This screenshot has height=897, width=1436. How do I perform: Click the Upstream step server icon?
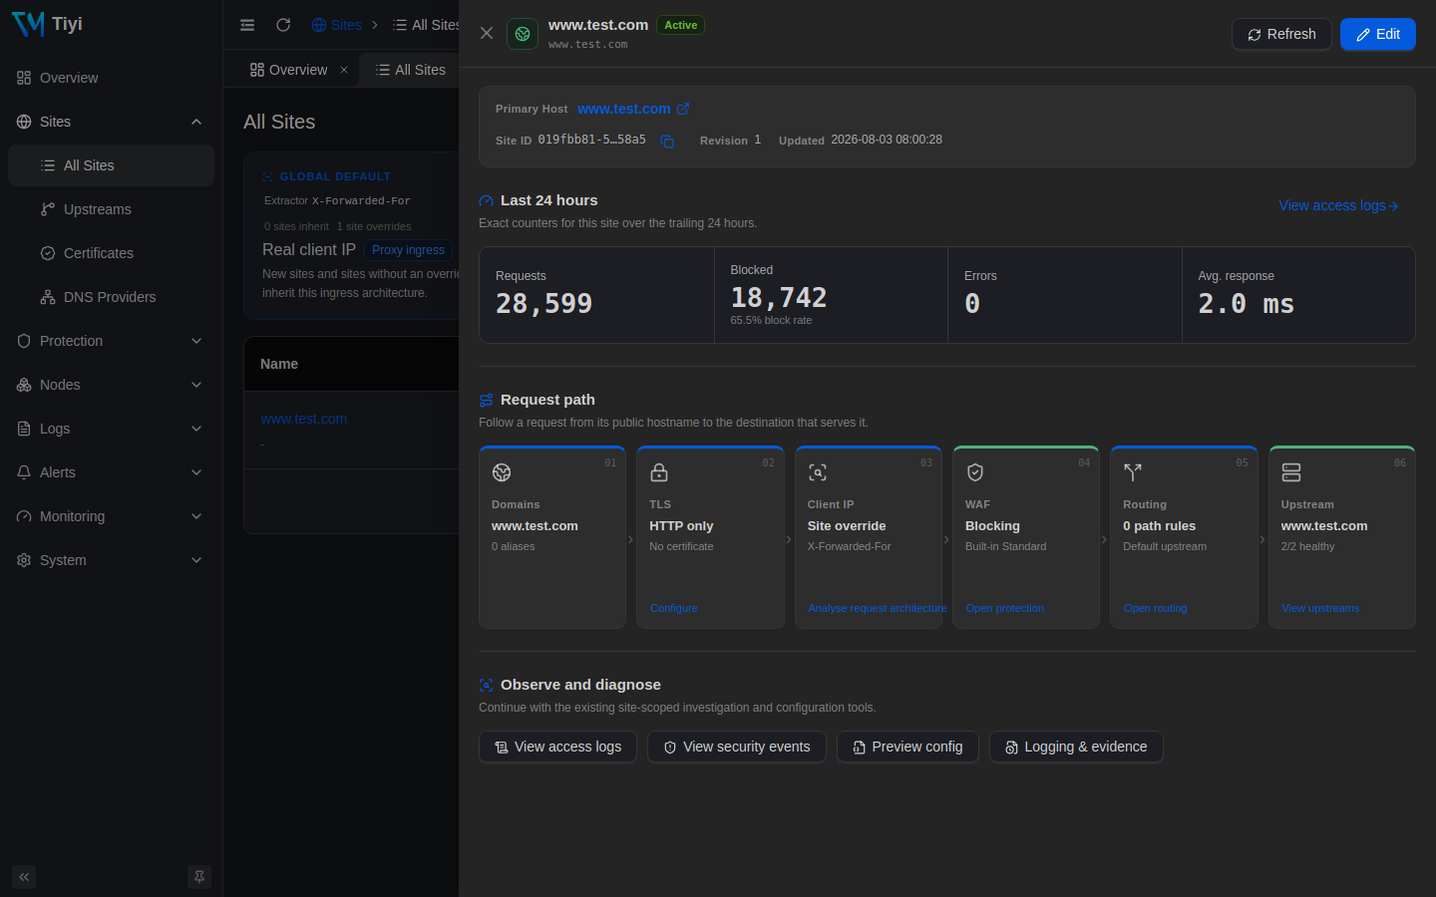coord(1291,472)
